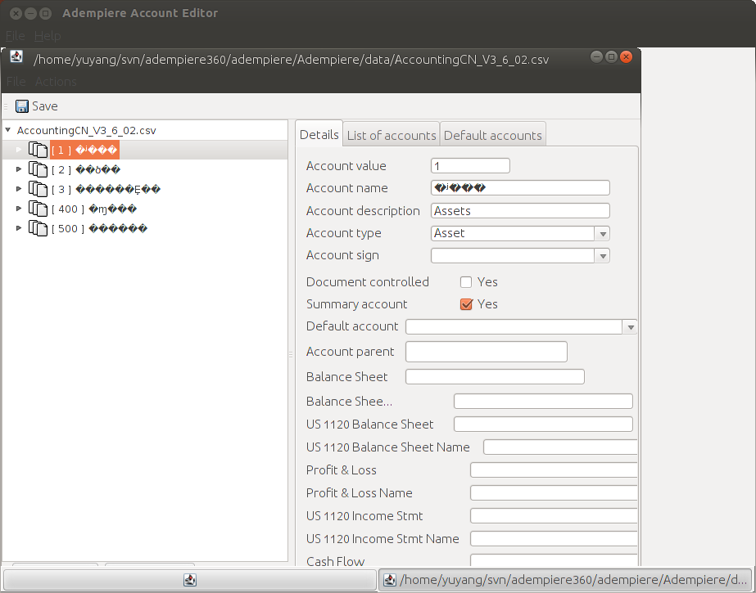Click folder icon of tree item [ 2 ]
Viewport: 756px width, 593px height.
point(38,169)
